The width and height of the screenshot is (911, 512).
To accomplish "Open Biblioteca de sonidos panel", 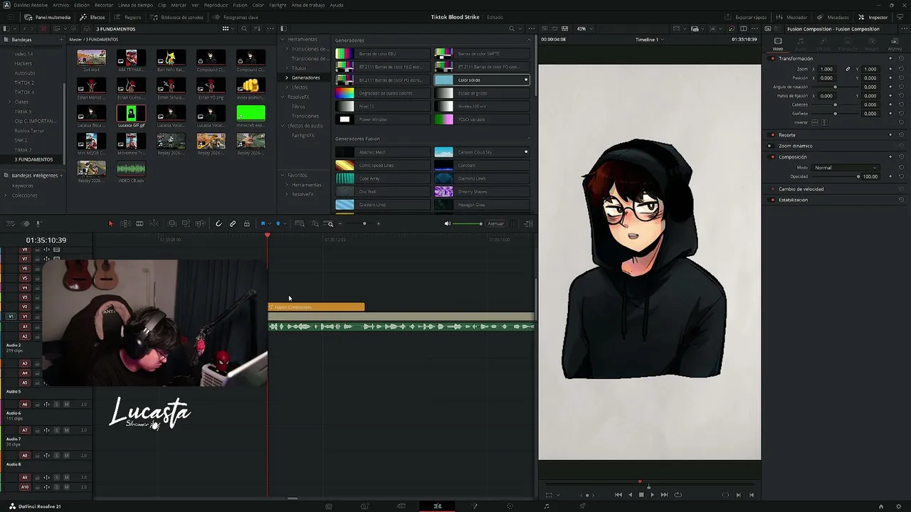I will point(176,17).
